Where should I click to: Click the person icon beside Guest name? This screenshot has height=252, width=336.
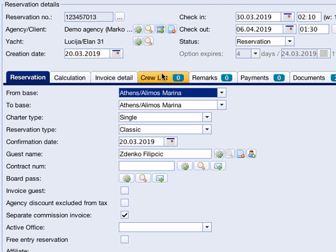pyautogui.click(x=252, y=154)
